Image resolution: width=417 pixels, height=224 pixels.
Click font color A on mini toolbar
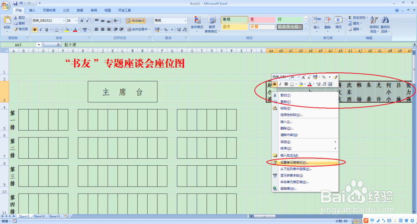[309, 84]
